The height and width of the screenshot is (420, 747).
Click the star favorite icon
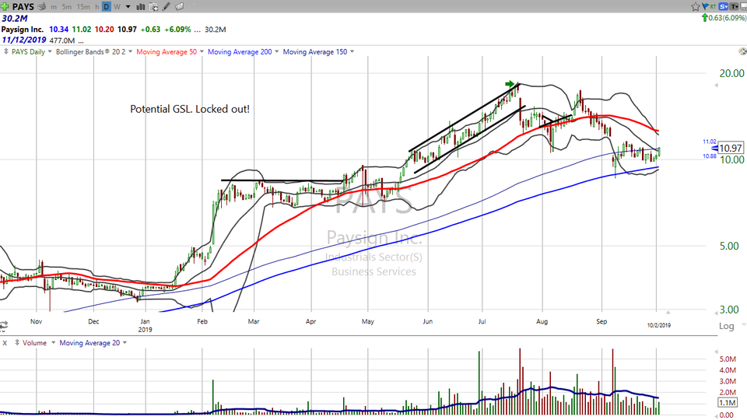click(695, 6)
